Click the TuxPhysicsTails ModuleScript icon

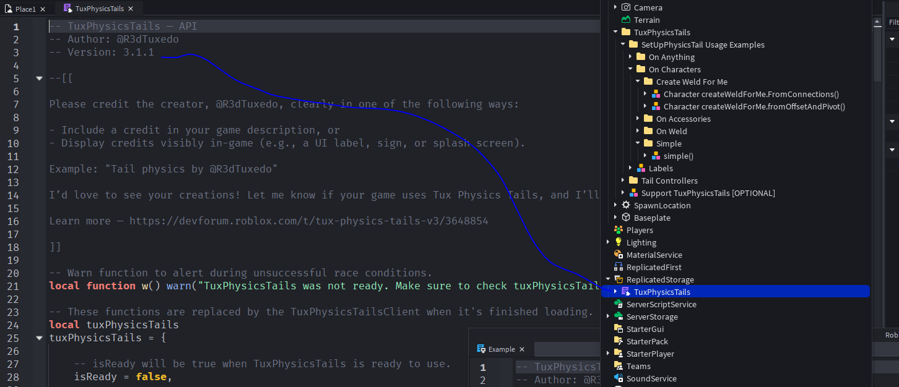[x=626, y=292]
